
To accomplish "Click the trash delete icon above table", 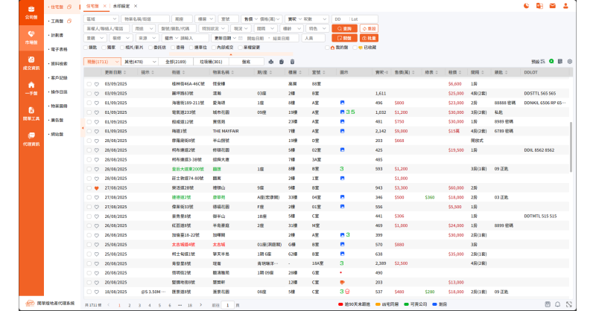I will pyautogui.click(x=292, y=61).
